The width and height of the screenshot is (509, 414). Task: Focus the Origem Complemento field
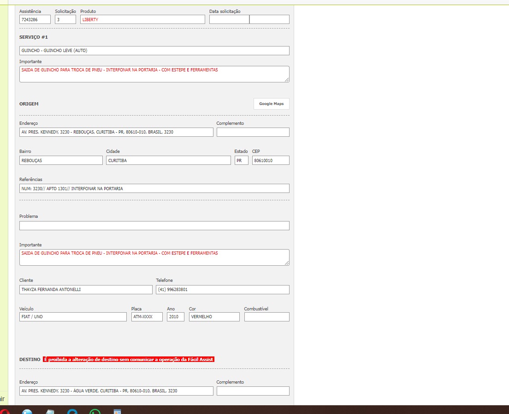click(253, 132)
